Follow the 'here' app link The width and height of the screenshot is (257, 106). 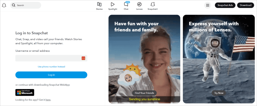(x=48, y=100)
